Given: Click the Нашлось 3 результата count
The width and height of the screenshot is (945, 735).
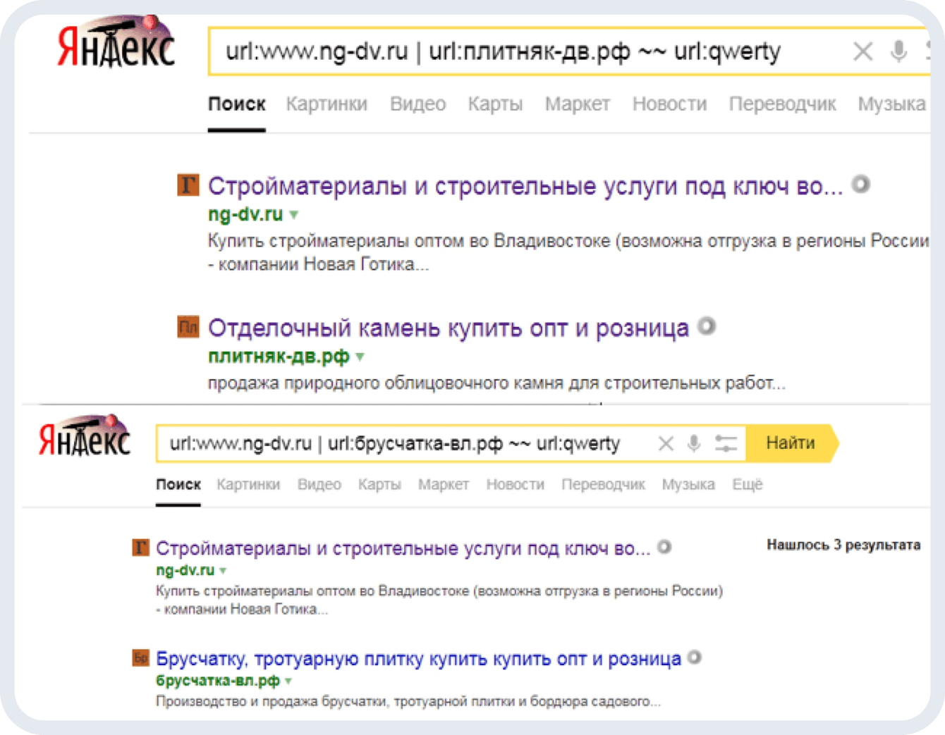Looking at the screenshot, I should 843,545.
